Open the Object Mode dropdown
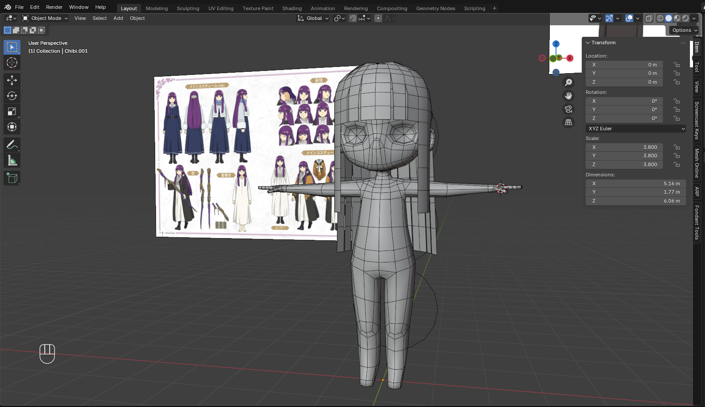 pyautogui.click(x=45, y=18)
